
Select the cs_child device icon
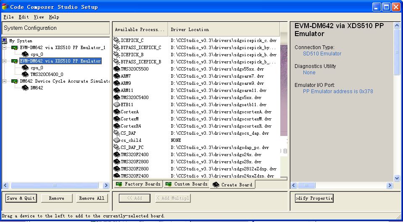click(x=117, y=141)
